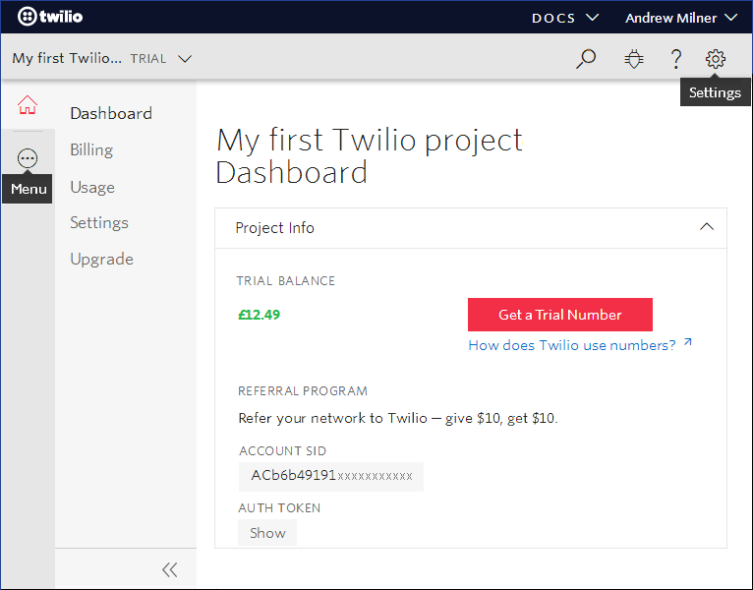The height and width of the screenshot is (590, 753).
Task: Select Dashboard in the sidebar
Action: pyautogui.click(x=111, y=113)
